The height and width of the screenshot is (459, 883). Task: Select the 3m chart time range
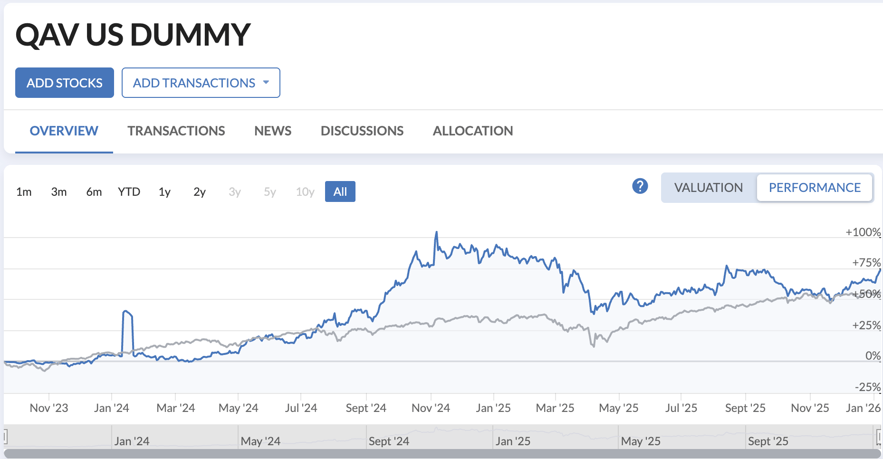pos(59,191)
